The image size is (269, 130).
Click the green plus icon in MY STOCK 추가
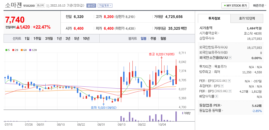225,6
